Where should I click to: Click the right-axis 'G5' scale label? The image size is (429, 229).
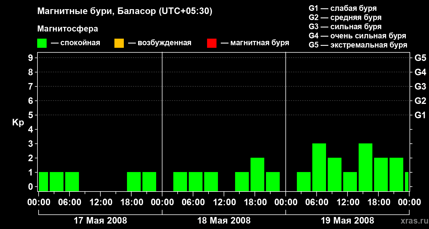coord(420,58)
